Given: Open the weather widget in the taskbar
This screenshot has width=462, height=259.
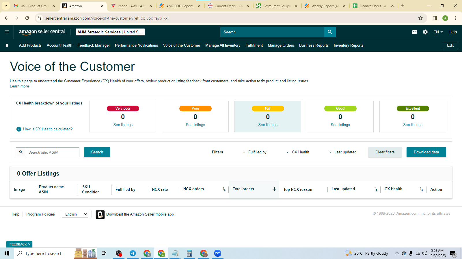Looking at the screenshot, I should (x=367, y=253).
